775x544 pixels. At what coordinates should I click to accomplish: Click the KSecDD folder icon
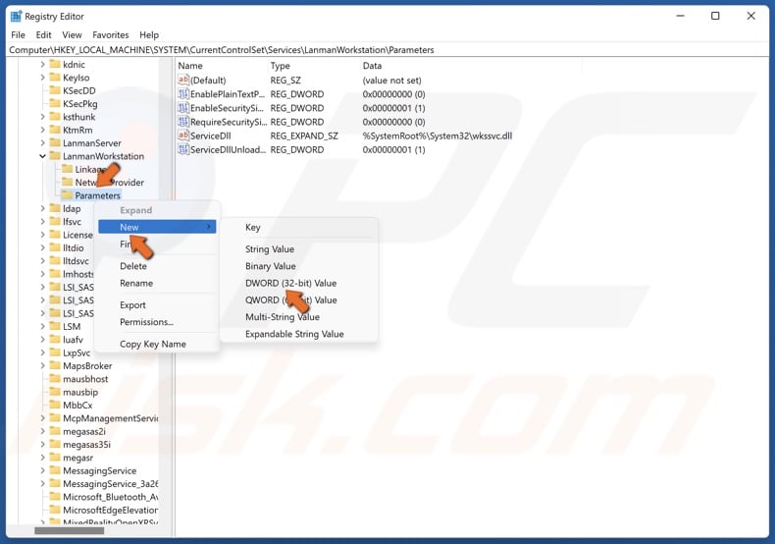55,90
